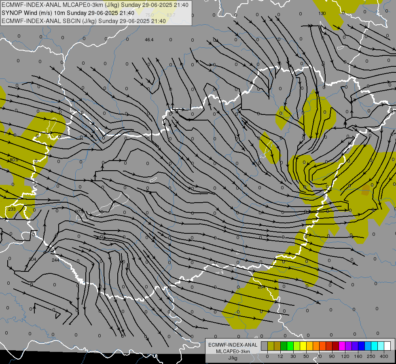Click the olive-yellow swatch in the color legend
396x364 pixels.
coord(271,346)
